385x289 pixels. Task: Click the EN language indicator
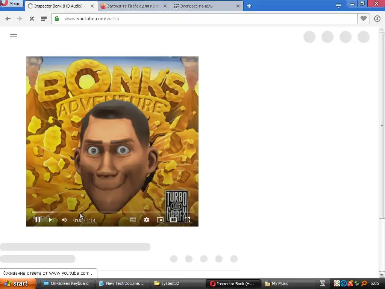[x=322, y=284]
